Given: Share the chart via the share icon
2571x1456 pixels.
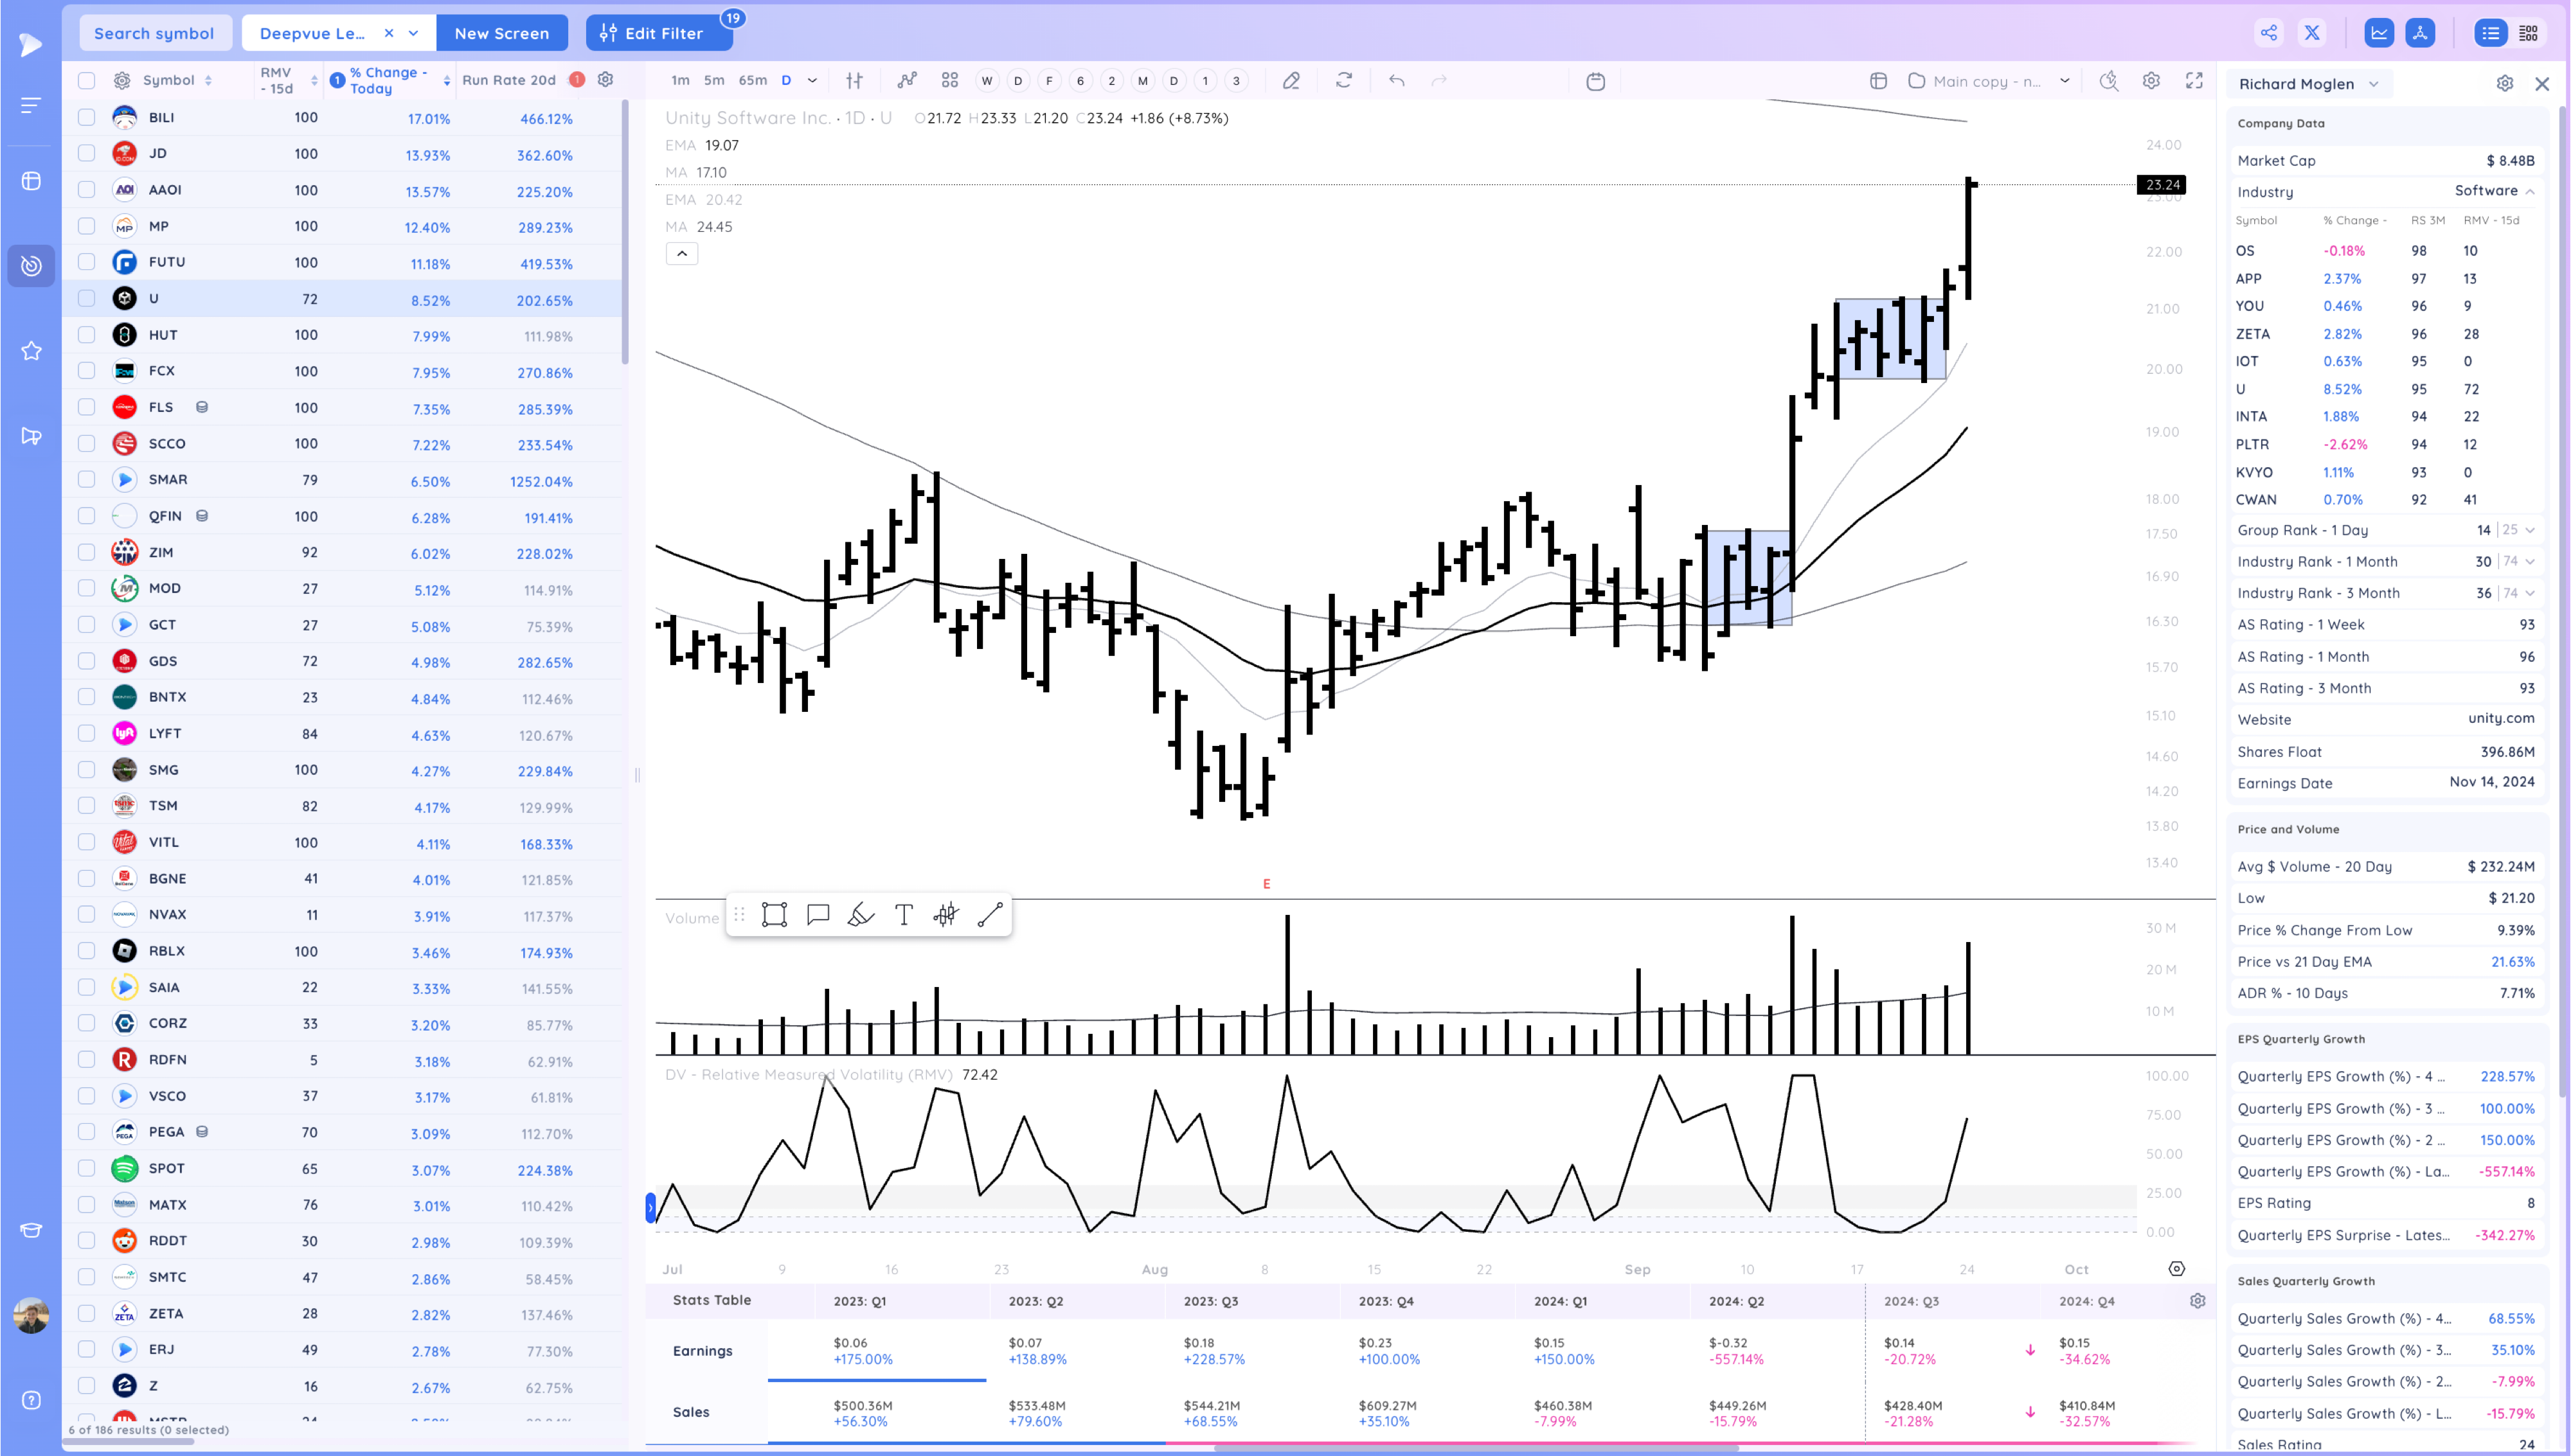Looking at the screenshot, I should click(x=2268, y=32).
